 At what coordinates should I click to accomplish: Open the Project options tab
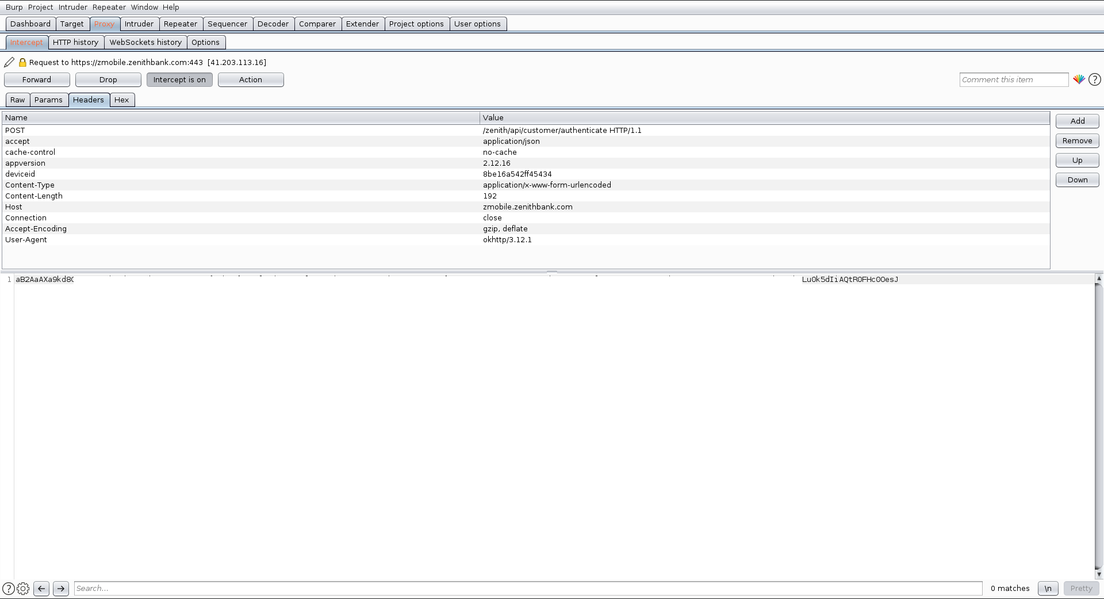pyautogui.click(x=416, y=24)
